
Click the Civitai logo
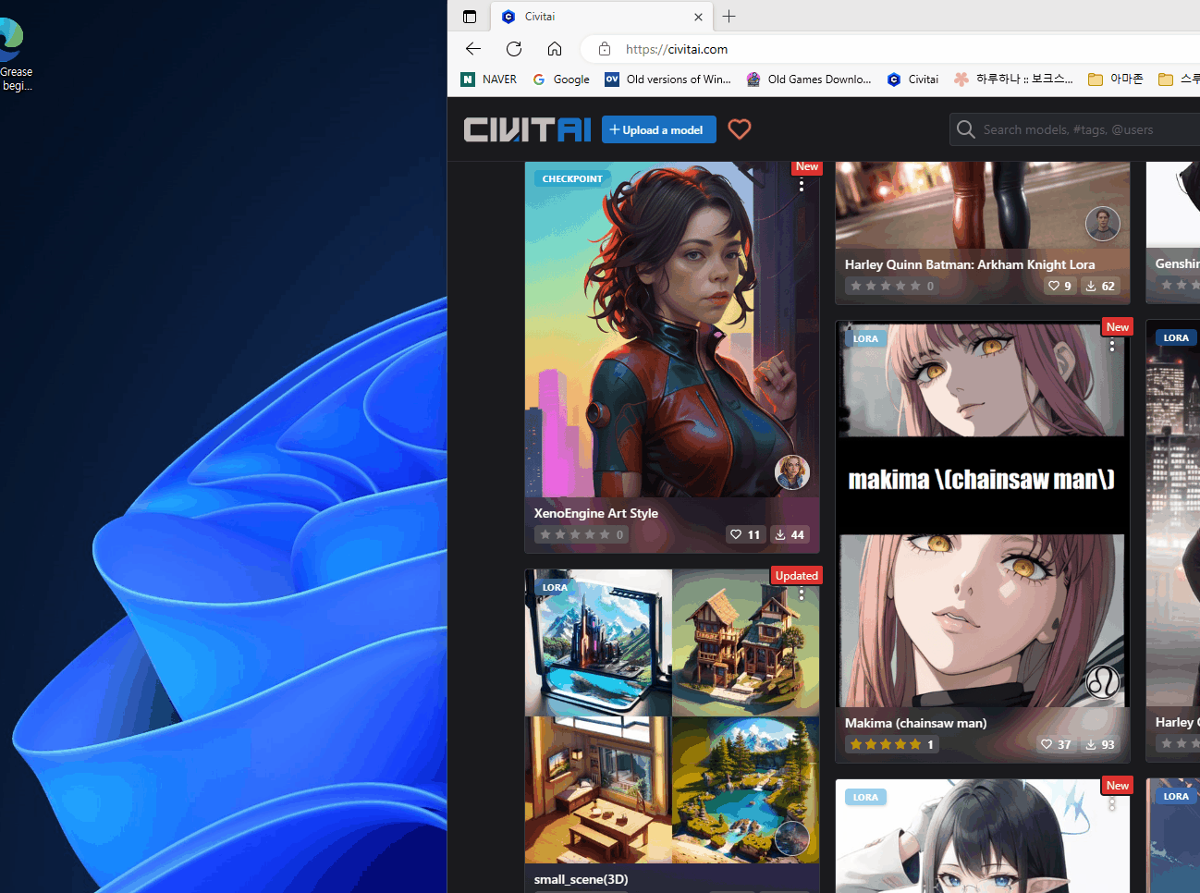point(527,129)
